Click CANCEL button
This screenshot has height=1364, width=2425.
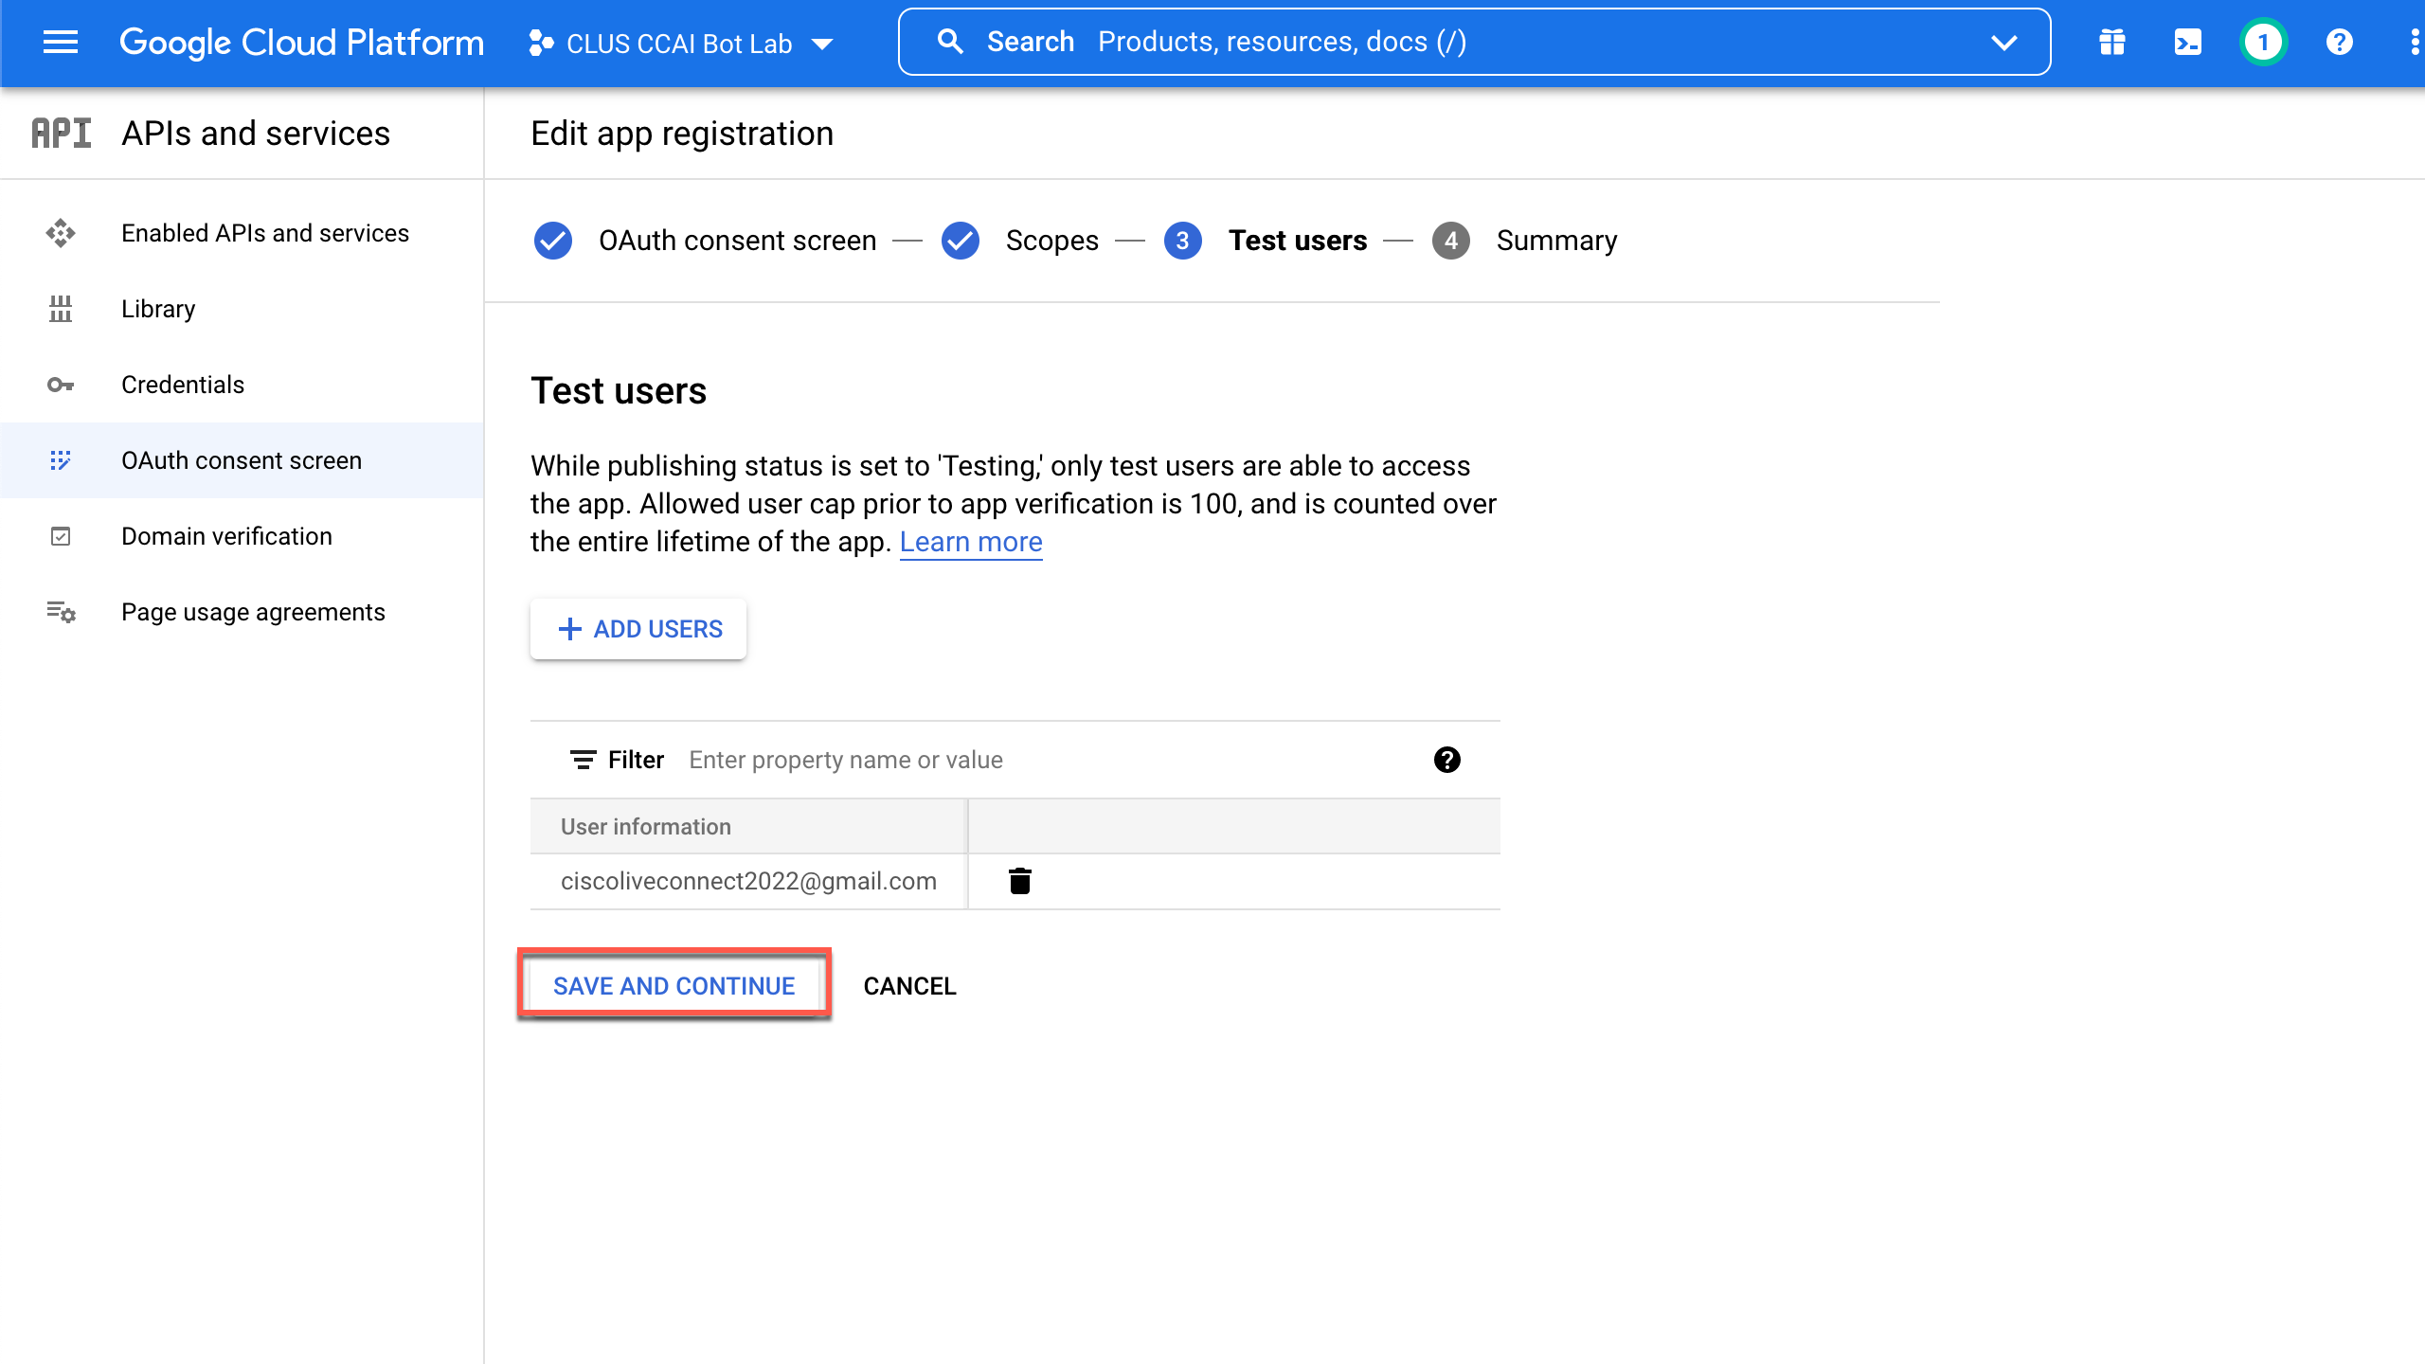[910, 986]
